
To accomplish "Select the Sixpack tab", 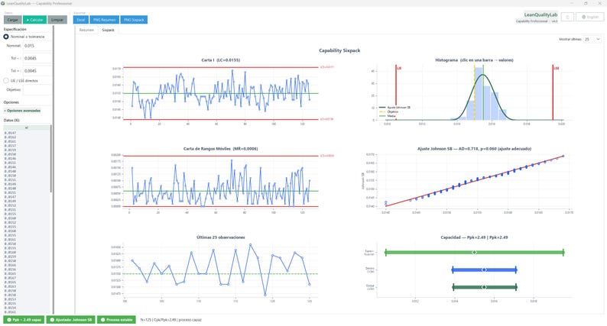I will coord(108,30).
